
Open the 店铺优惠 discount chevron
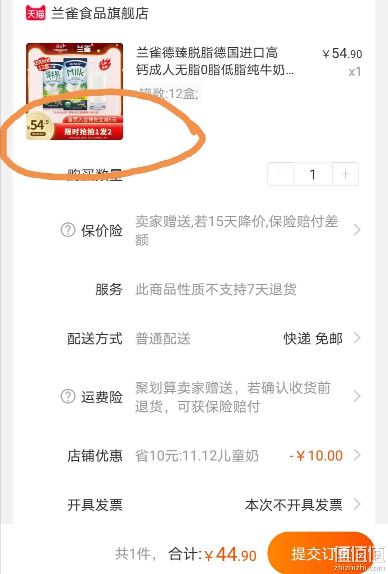click(x=357, y=455)
